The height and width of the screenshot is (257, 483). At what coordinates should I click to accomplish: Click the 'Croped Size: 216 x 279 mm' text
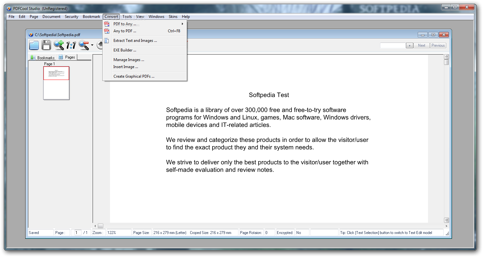click(x=210, y=233)
